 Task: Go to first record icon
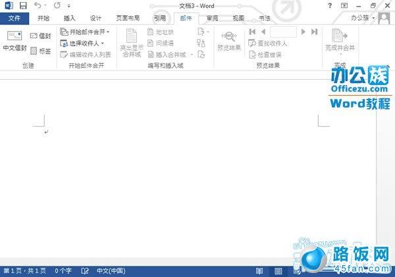pos(252,32)
